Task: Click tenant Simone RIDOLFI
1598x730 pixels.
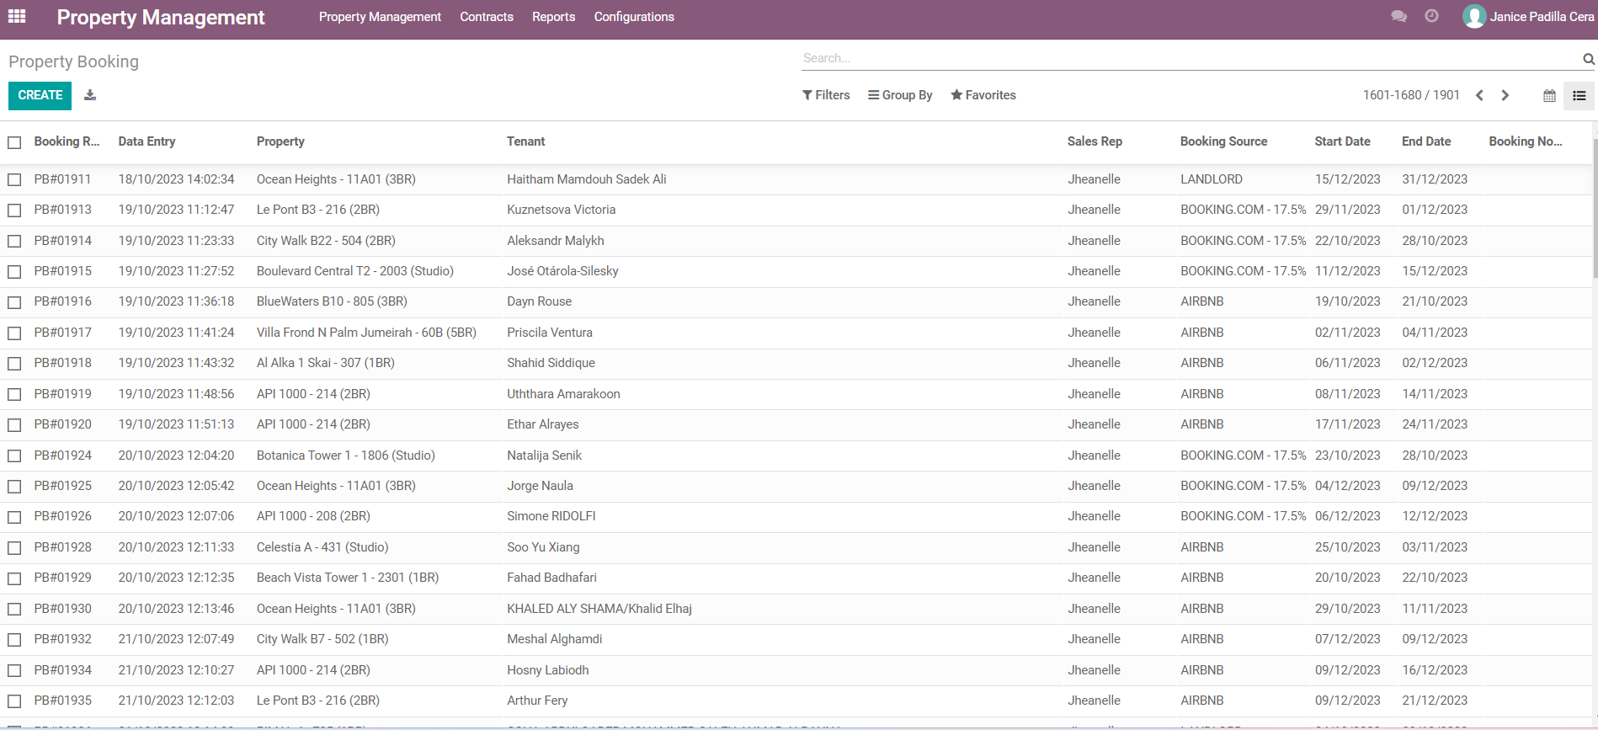Action: (551, 516)
